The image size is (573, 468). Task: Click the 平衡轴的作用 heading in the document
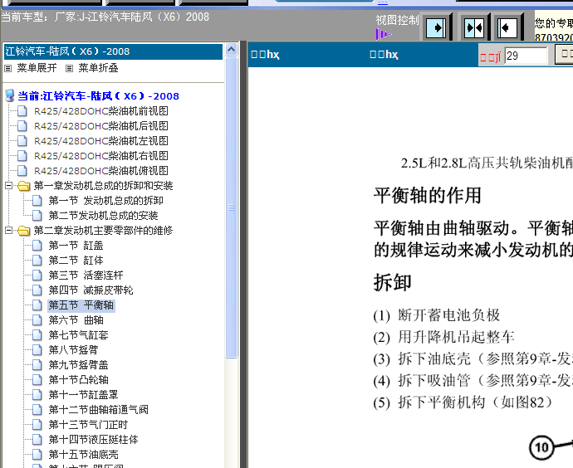[428, 195]
